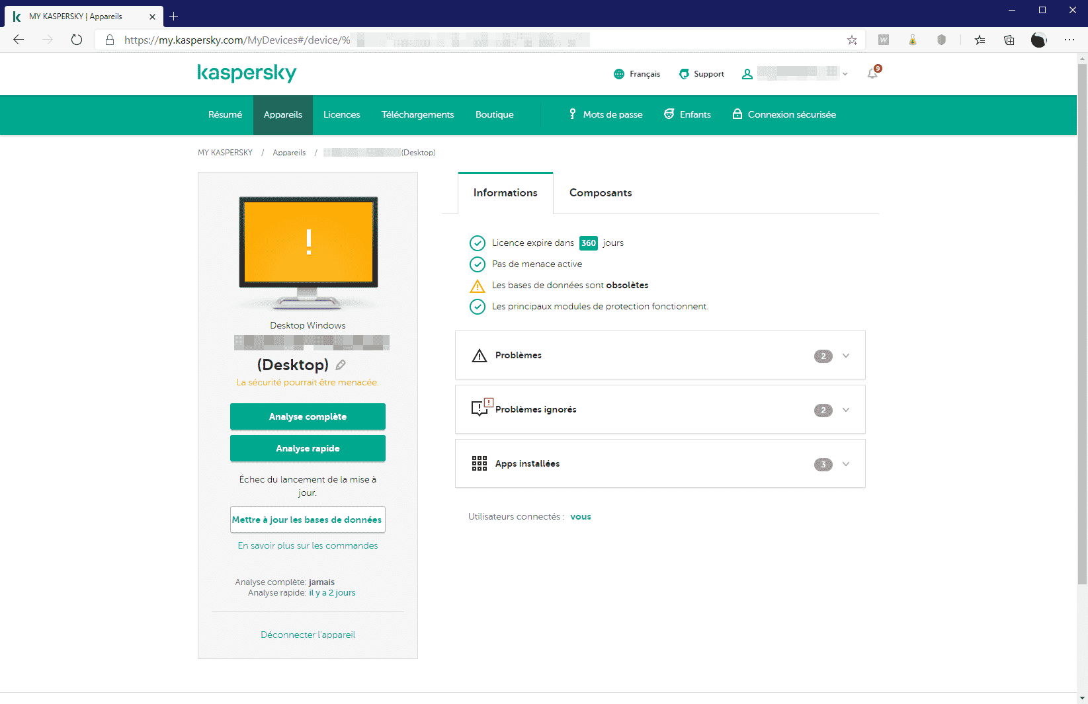The width and height of the screenshot is (1088, 704).
Task: Click the vous connected user link
Action: click(x=581, y=517)
